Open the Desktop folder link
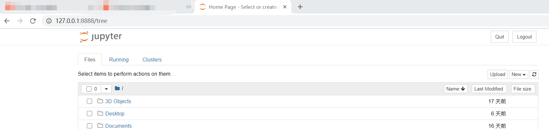549x130 pixels. pos(115,114)
